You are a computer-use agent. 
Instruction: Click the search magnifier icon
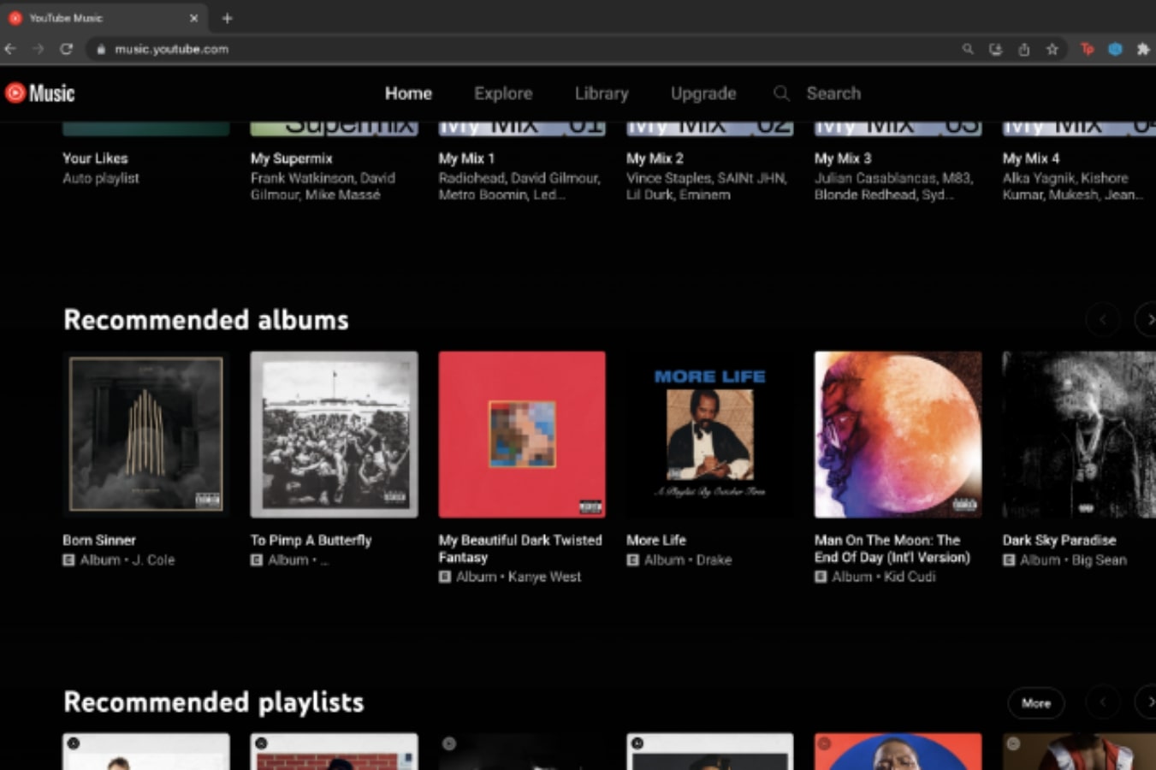click(x=780, y=93)
